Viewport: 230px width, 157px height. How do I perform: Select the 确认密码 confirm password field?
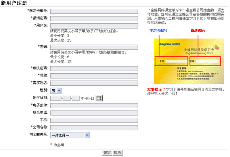[x=94, y=69]
